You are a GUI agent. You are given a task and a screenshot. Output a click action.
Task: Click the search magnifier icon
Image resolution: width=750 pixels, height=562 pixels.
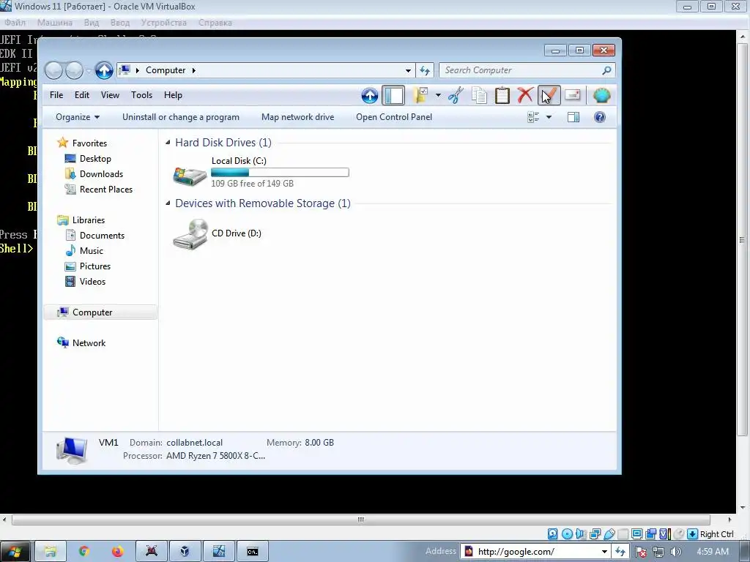(606, 70)
